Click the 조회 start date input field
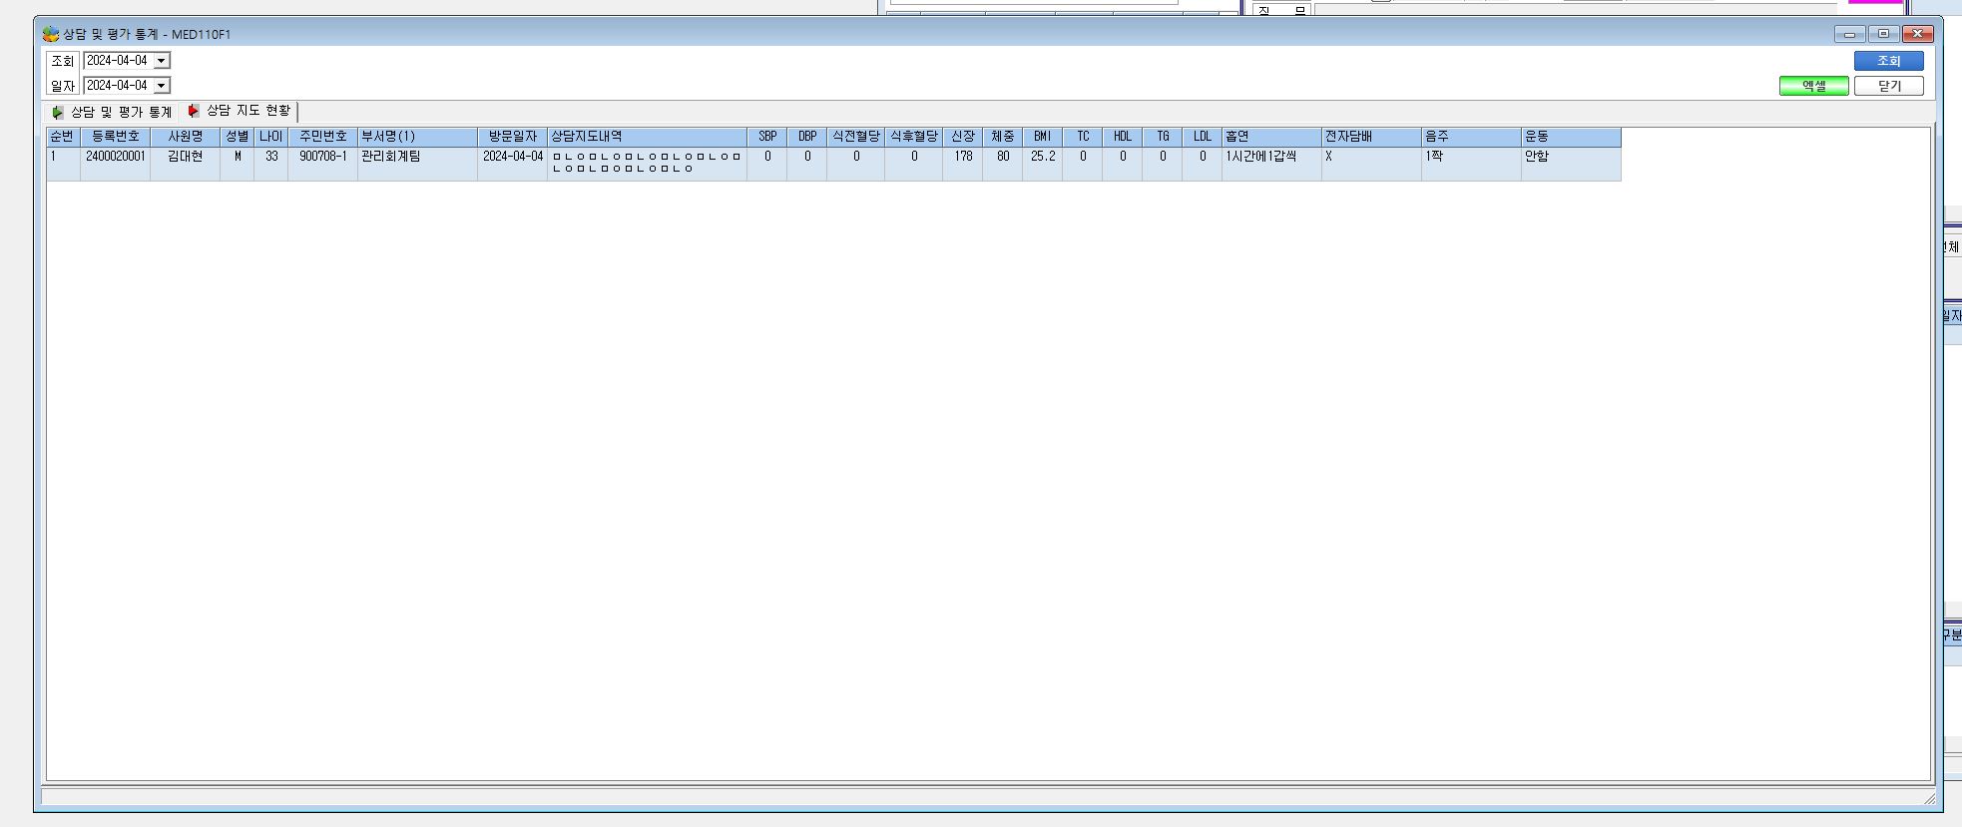 (118, 61)
